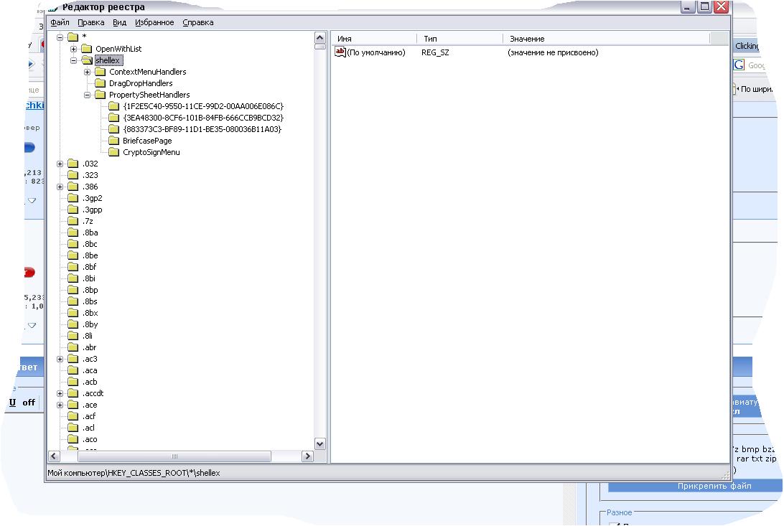Image resolution: width=784 pixels, height=526 pixels.
Task: Select the .acl key label
Action: pyautogui.click(x=88, y=428)
